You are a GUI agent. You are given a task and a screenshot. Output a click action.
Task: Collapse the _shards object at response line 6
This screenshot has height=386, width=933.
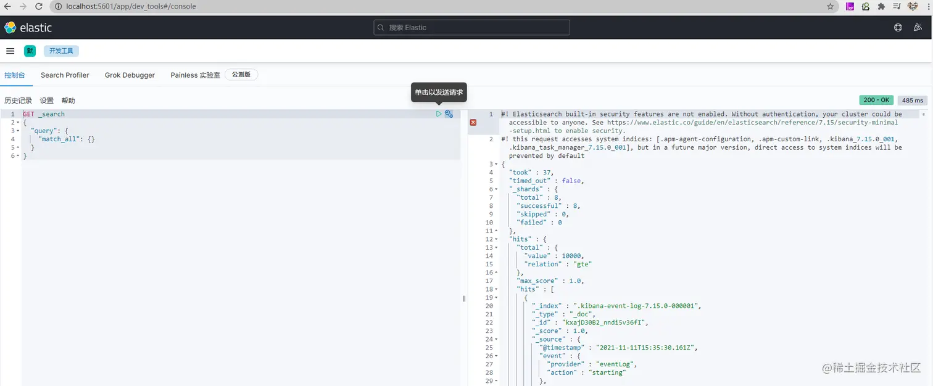pyautogui.click(x=496, y=189)
